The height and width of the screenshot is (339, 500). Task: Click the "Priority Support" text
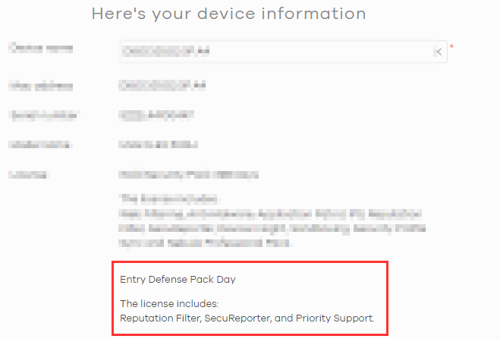click(x=335, y=318)
